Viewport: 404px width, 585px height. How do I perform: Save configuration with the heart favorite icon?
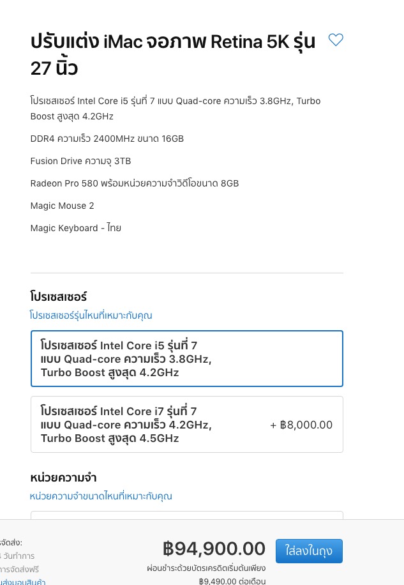(336, 40)
